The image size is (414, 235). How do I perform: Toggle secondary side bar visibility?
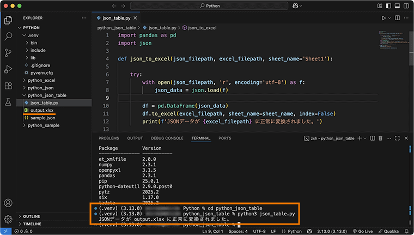[x=406, y=6]
